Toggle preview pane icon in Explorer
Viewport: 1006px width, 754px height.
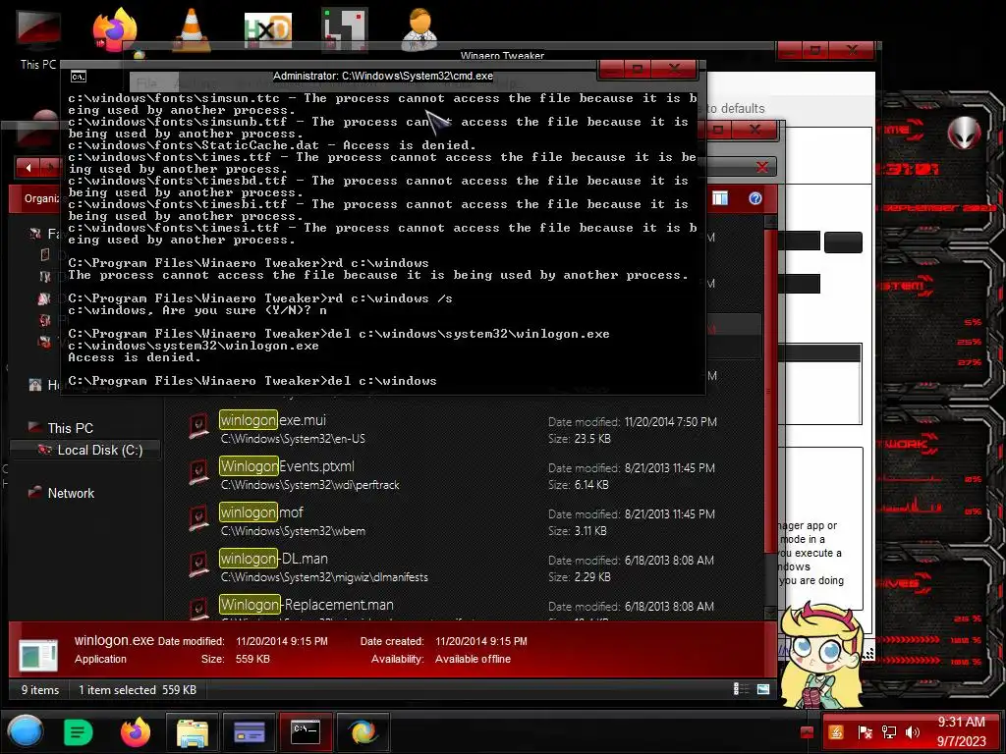point(720,198)
